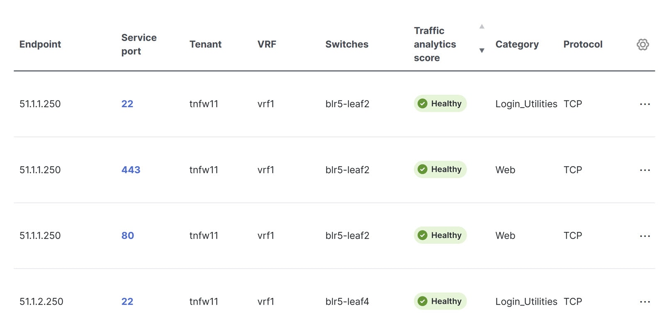660x321 pixels.
Task: Click the Protocol column header
Action: pyautogui.click(x=582, y=44)
